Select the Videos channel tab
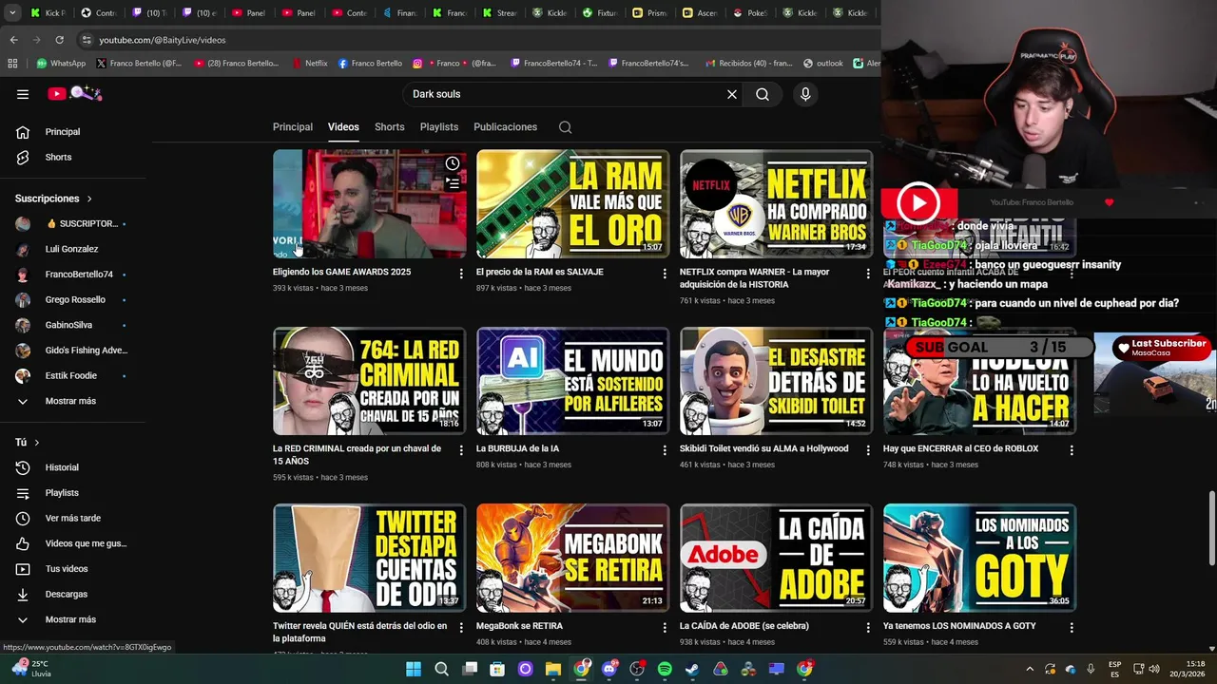 [343, 127]
